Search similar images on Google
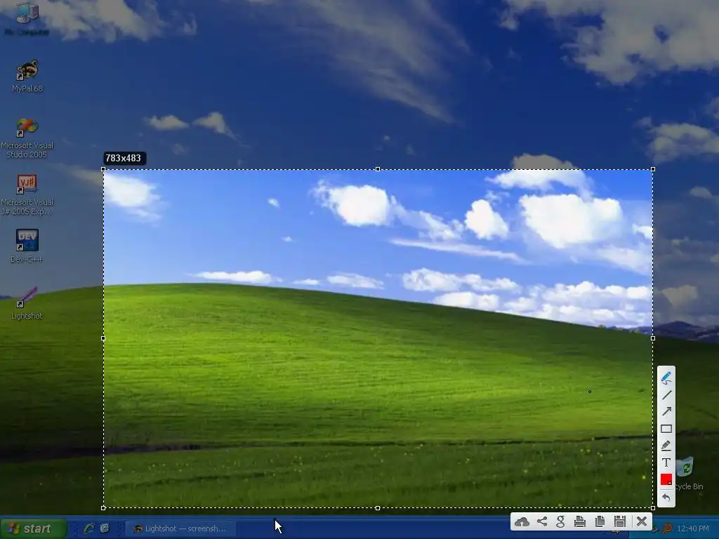The width and height of the screenshot is (719, 539). (560, 521)
